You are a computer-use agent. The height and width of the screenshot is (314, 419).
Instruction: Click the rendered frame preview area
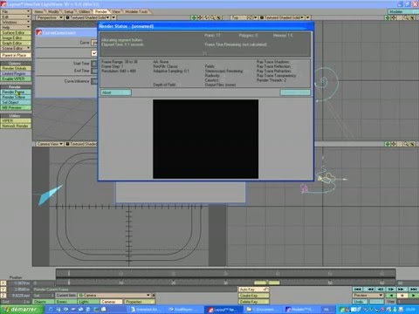(205, 139)
